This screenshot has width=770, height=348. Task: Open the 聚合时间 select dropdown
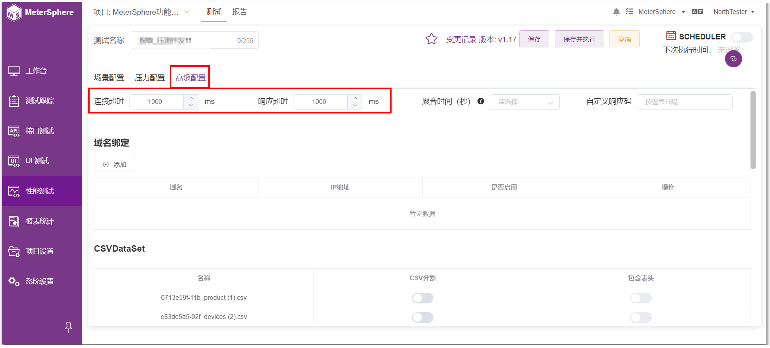point(525,102)
